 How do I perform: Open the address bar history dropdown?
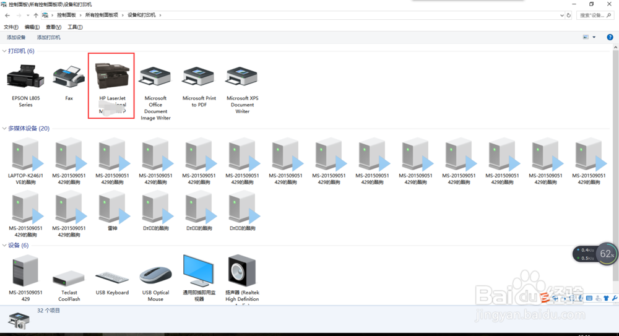pos(562,15)
